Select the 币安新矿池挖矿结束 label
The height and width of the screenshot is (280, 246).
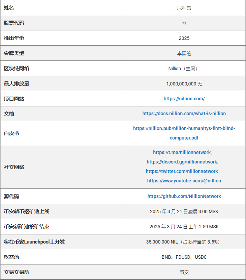[x=27, y=227]
